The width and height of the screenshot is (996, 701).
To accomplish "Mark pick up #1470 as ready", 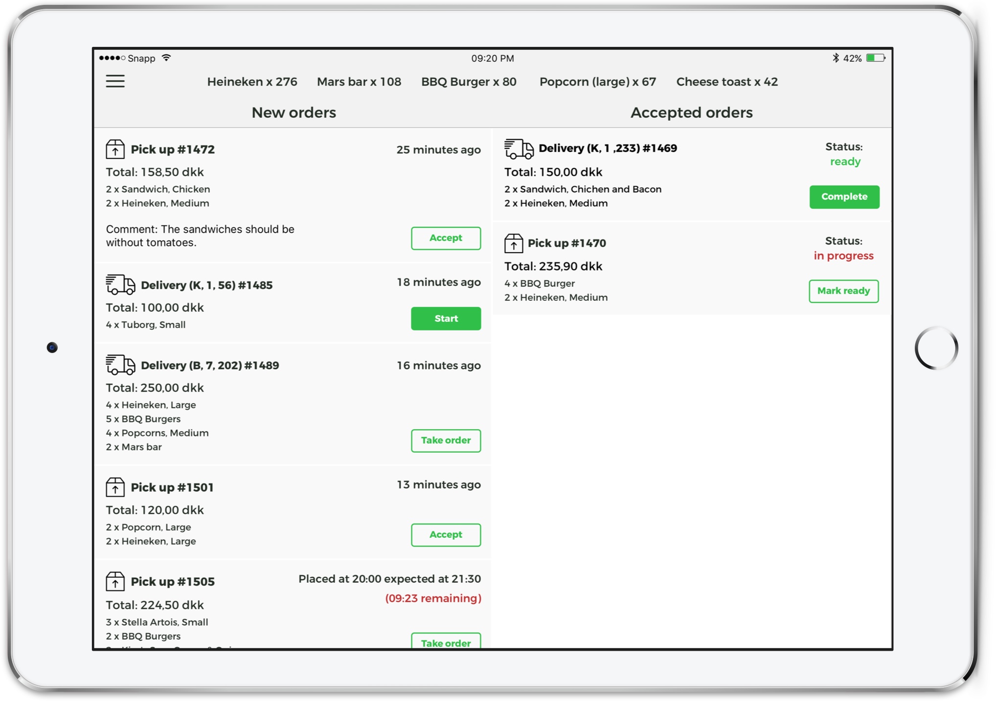I will (x=843, y=291).
